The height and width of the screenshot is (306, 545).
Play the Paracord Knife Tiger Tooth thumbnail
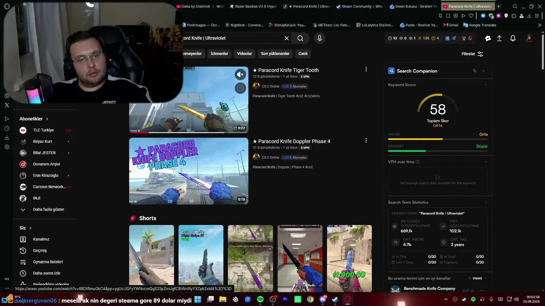189,100
